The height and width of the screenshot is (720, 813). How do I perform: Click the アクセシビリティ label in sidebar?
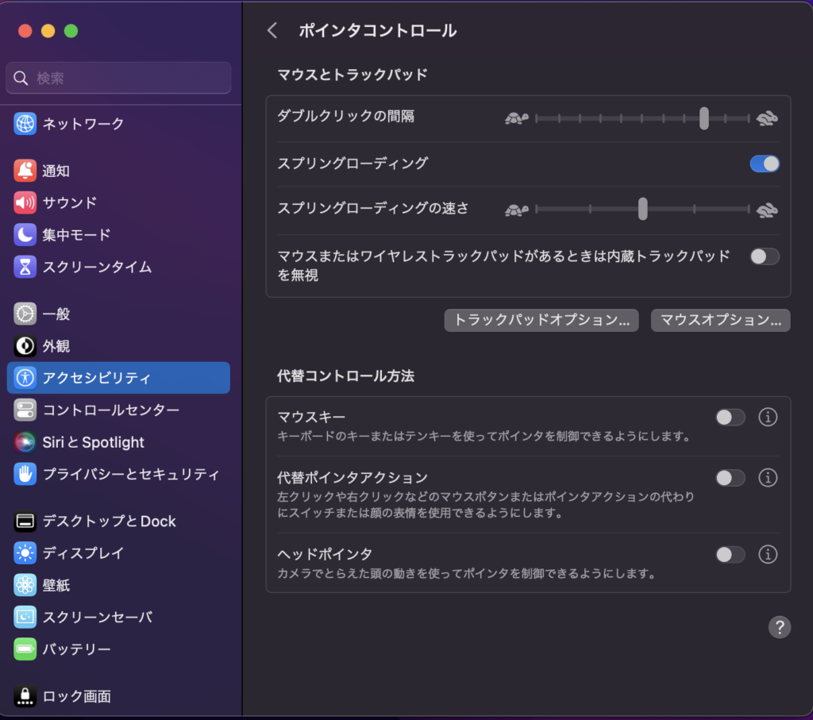point(97,378)
